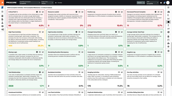Show info for Resource Loaded card
This screenshot has width=172, height=96.
tap(76, 12)
